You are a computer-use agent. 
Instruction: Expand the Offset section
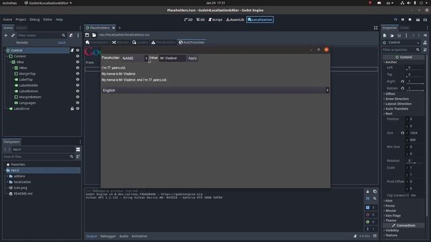coord(390,94)
